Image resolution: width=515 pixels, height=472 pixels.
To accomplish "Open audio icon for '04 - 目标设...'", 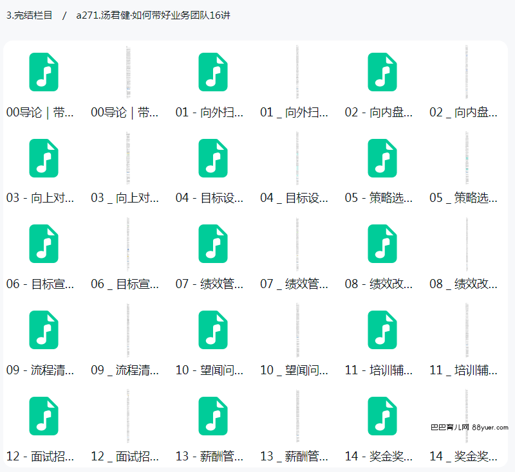I will (x=213, y=158).
